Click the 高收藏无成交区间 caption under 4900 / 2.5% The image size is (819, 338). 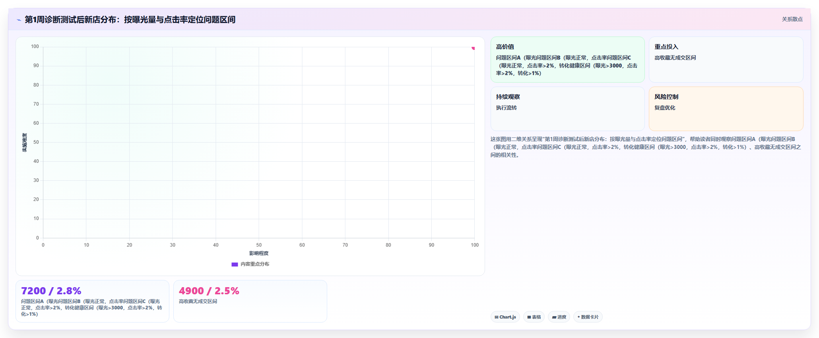pyautogui.click(x=198, y=301)
